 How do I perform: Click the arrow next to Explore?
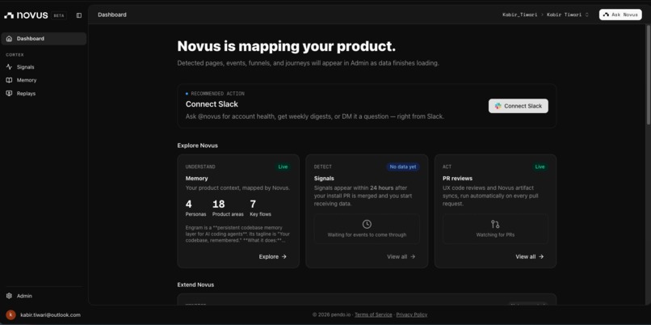coord(284,257)
